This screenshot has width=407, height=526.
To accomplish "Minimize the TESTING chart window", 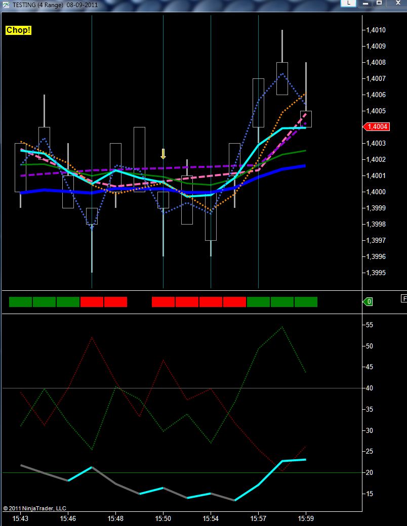I will 365,3.
